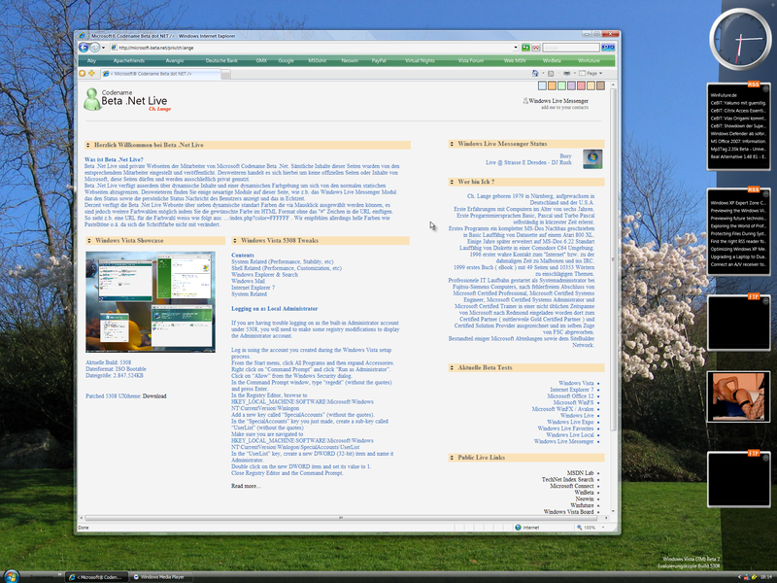Image resolution: width=777 pixels, height=583 pixels.
Task: Click the IE Back navigation button
Action: coord(84,47)
